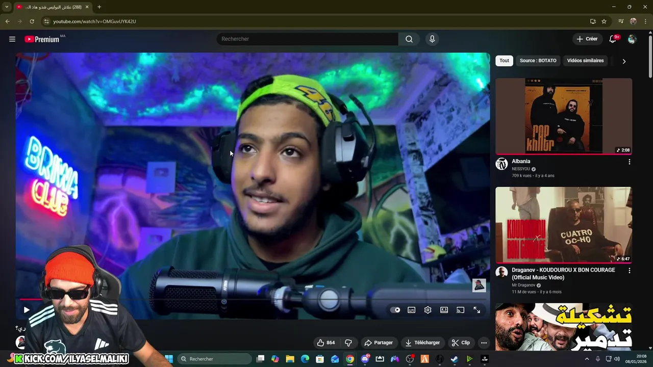Install app icon in address bar
This screenshot has width=653, height=367.
(593, 21)
